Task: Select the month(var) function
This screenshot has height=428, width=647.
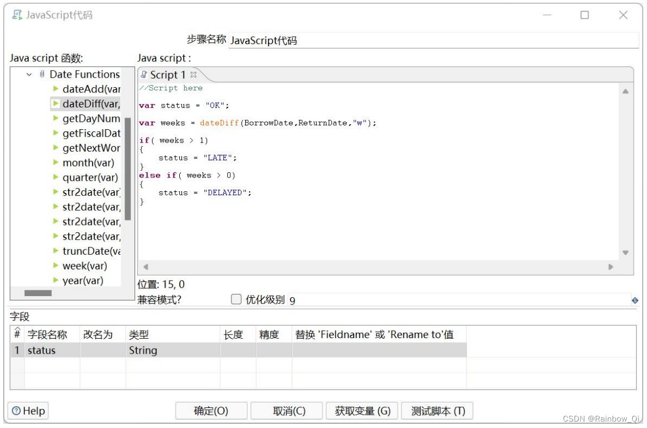Action: point(88,163)
